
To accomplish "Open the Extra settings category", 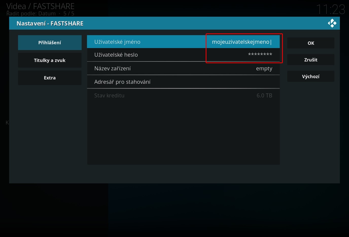I will 50,78.
